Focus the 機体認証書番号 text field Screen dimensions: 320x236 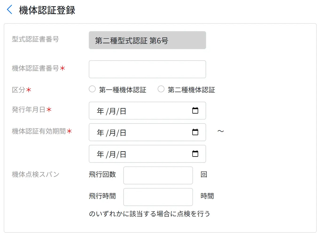point(147,69)
